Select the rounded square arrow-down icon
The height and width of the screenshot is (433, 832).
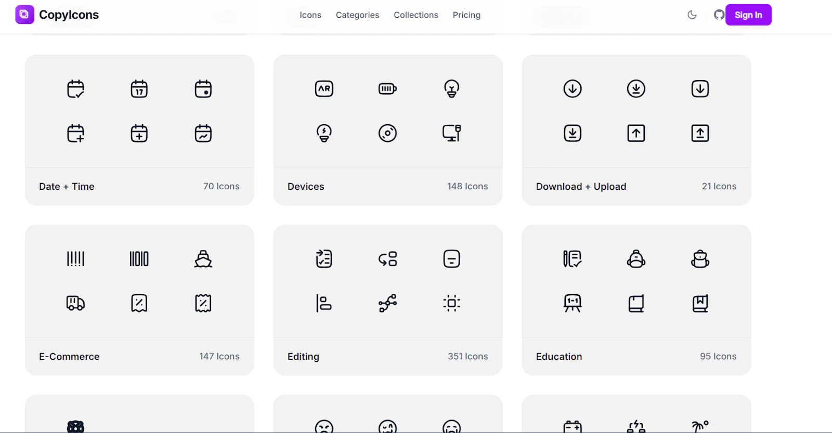pyautogui.click(x=700, y=89)
